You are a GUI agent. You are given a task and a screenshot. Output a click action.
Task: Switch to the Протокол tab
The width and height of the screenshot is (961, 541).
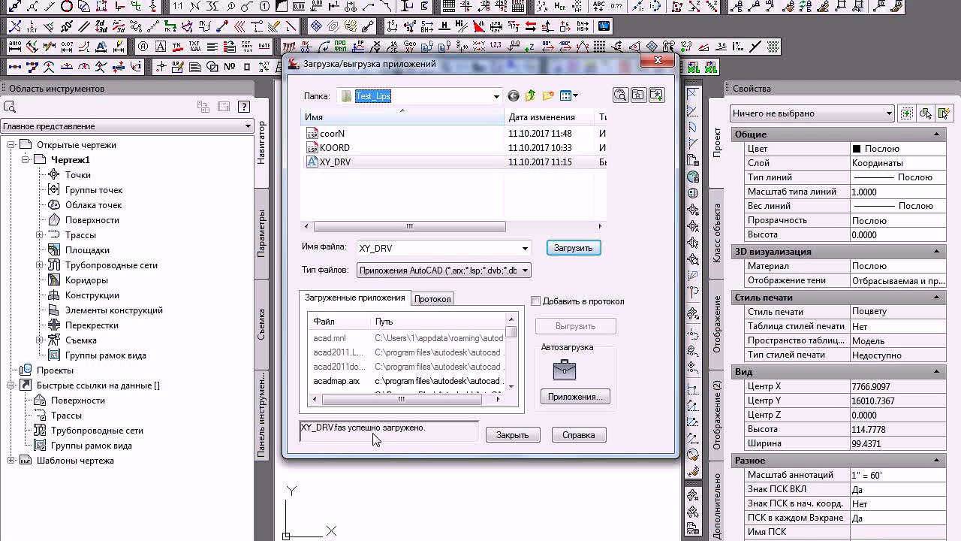click(432, 299)
